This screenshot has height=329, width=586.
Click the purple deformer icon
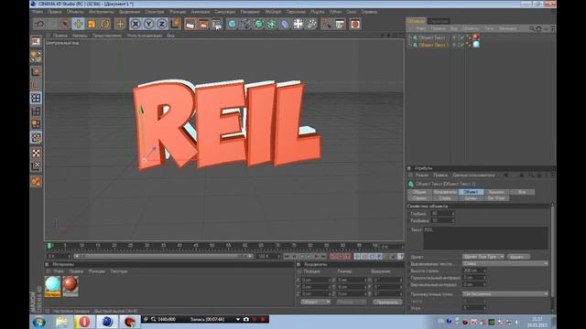coord(285,25)
